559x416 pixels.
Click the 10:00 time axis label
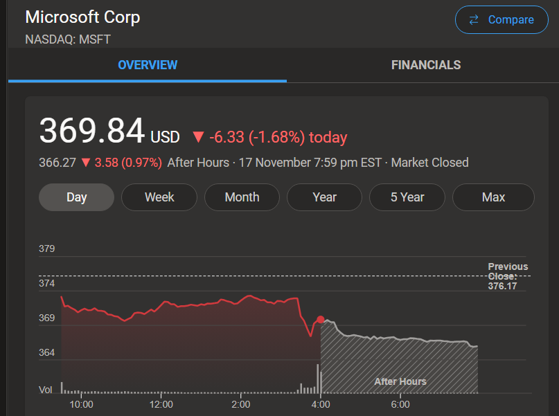81,404
